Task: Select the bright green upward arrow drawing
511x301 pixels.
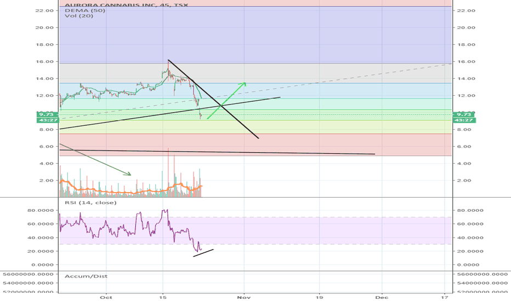Action: coord(226,101)
